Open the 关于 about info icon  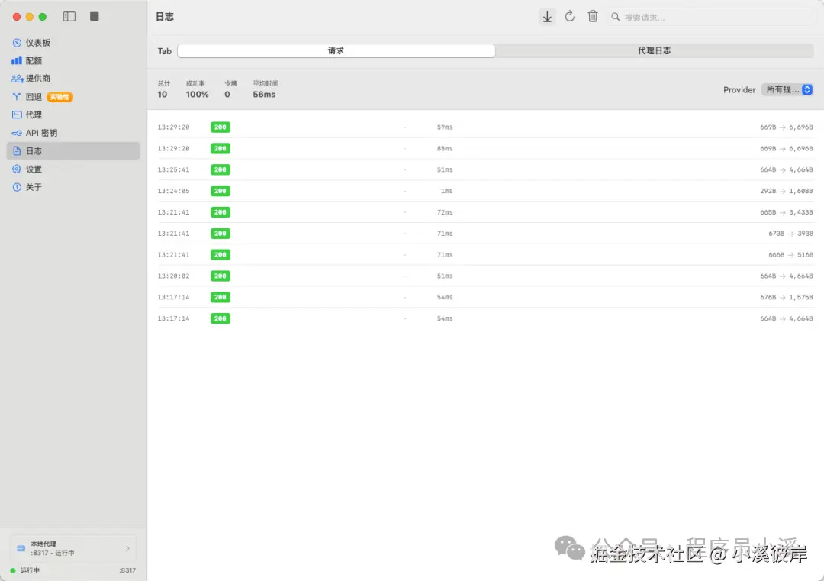17,187
